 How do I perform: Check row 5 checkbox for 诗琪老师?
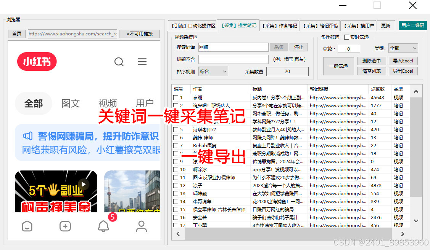click(x=176, y=129)
